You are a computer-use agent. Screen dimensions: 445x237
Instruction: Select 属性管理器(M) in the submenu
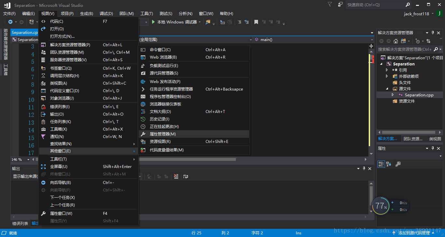point(194,134)
